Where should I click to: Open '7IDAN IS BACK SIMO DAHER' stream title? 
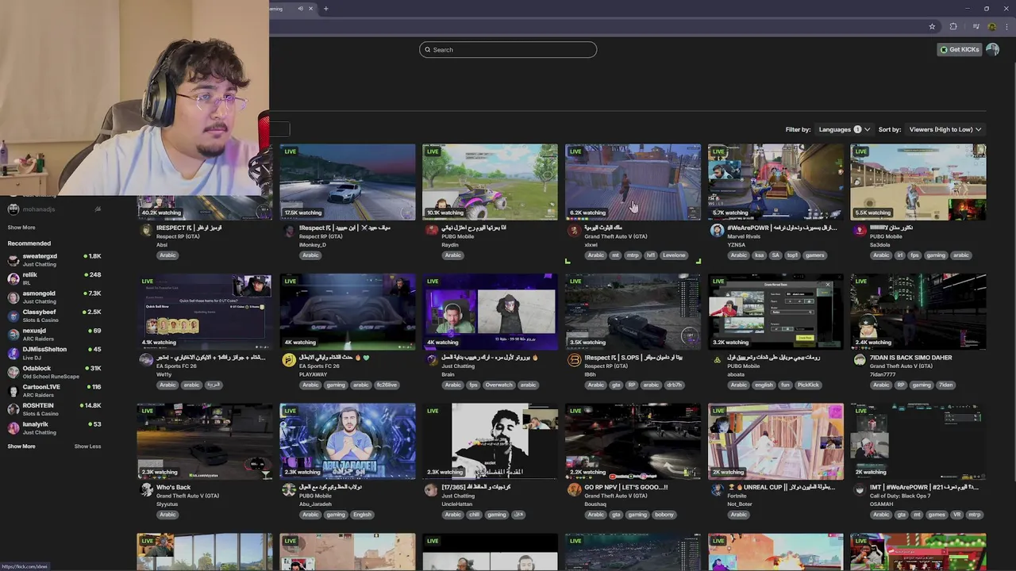tap(910, 358)
